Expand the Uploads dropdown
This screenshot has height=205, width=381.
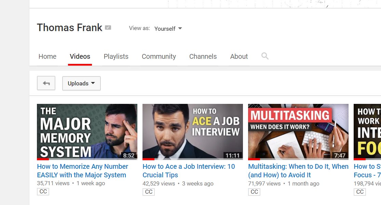(x=81, y=83)
